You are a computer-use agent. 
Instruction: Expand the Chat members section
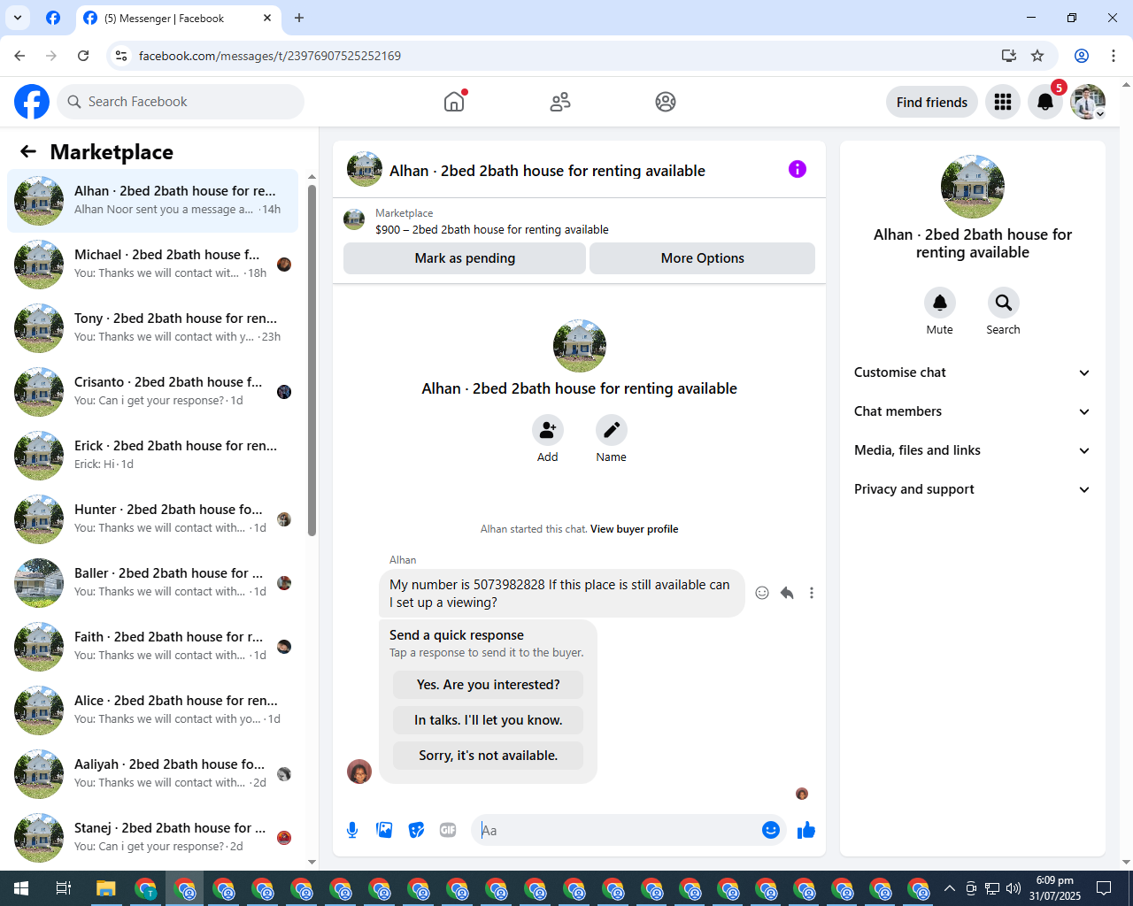click(972, 411)
